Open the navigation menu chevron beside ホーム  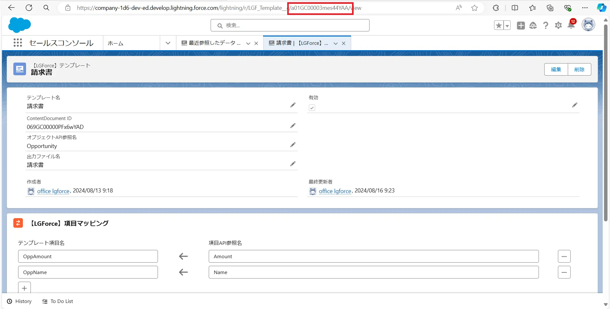(168, 43)
